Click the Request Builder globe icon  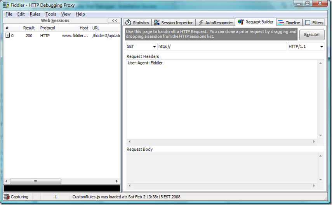[241, 22]
